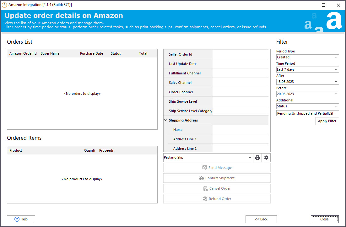
Task: Sort by the Buyer Name column header
Action: (x=50, y=53)
